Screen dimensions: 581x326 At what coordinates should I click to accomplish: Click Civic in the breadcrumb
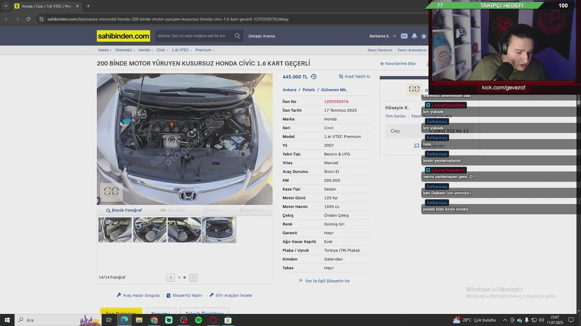[161, 50]
